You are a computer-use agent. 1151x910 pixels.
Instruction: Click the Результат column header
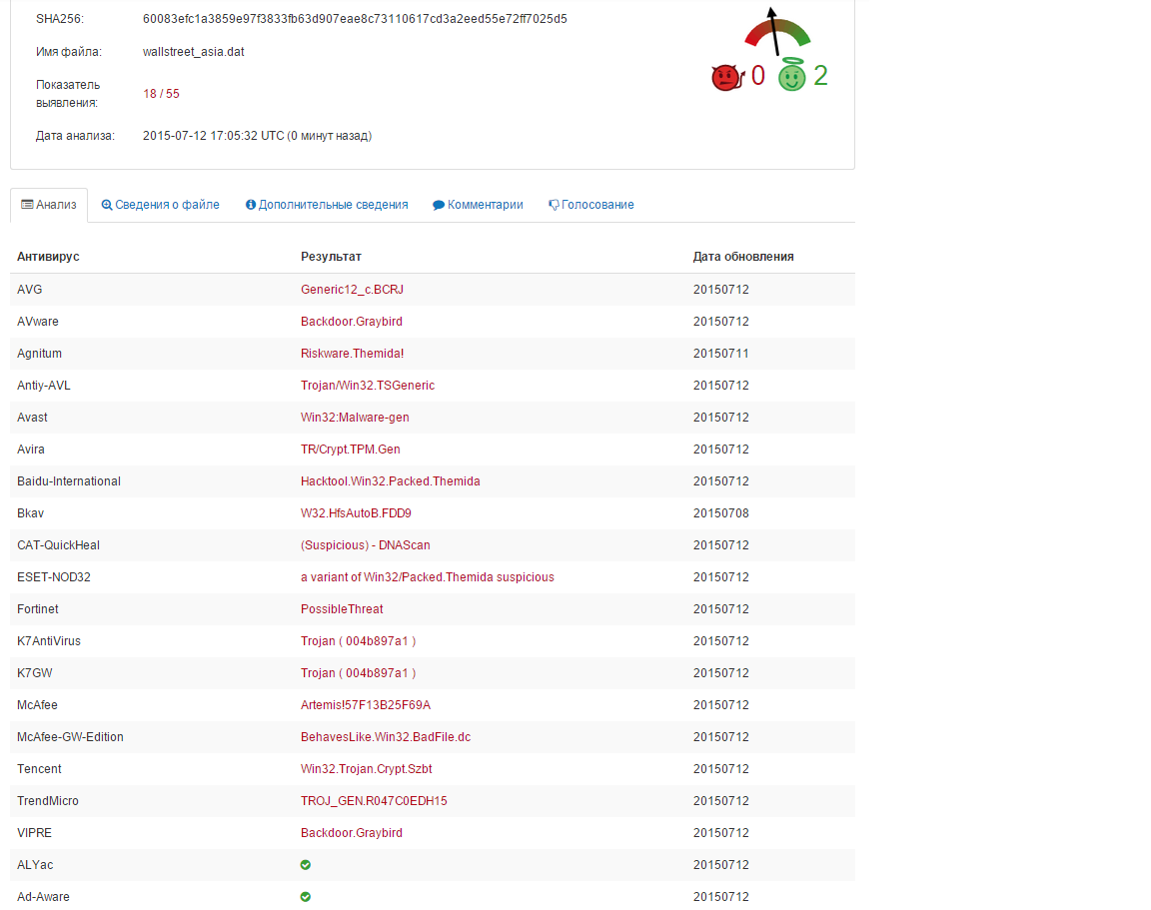pyautogui.click(x=331, y=257)
